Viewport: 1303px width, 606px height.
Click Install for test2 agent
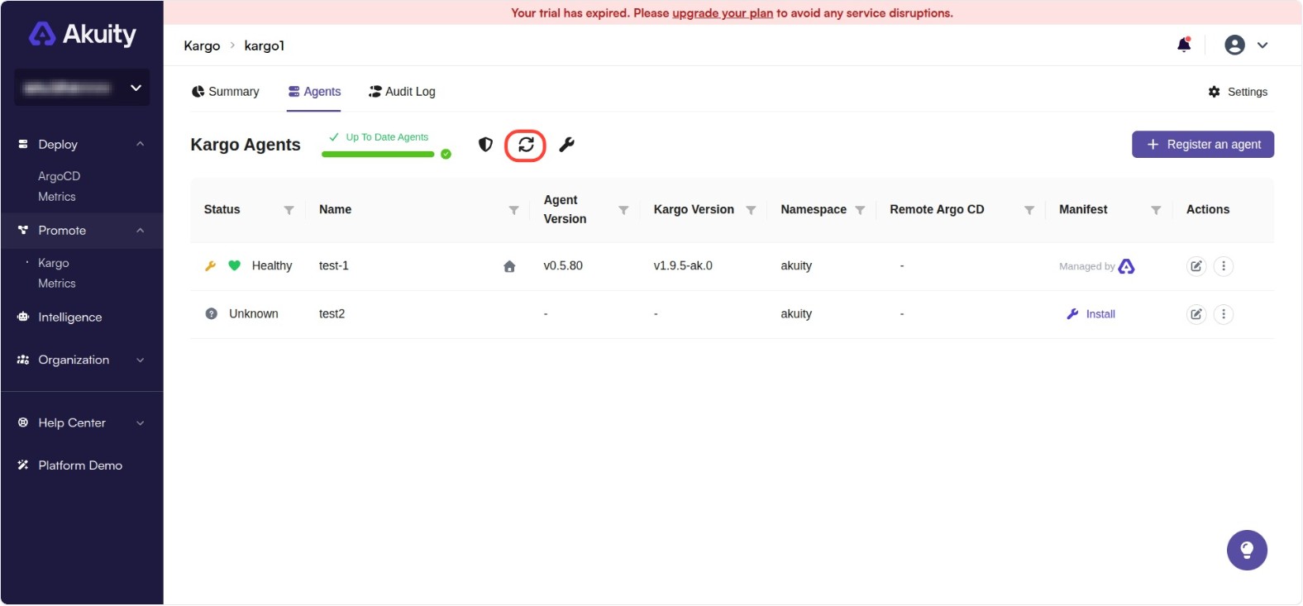1091,314
